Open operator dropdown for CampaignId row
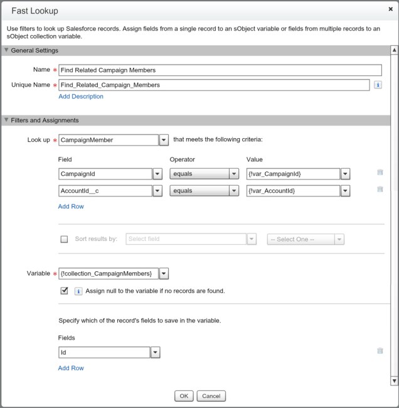Image resolution: width=399 pixels, height=408 pixels. [234, 174]
